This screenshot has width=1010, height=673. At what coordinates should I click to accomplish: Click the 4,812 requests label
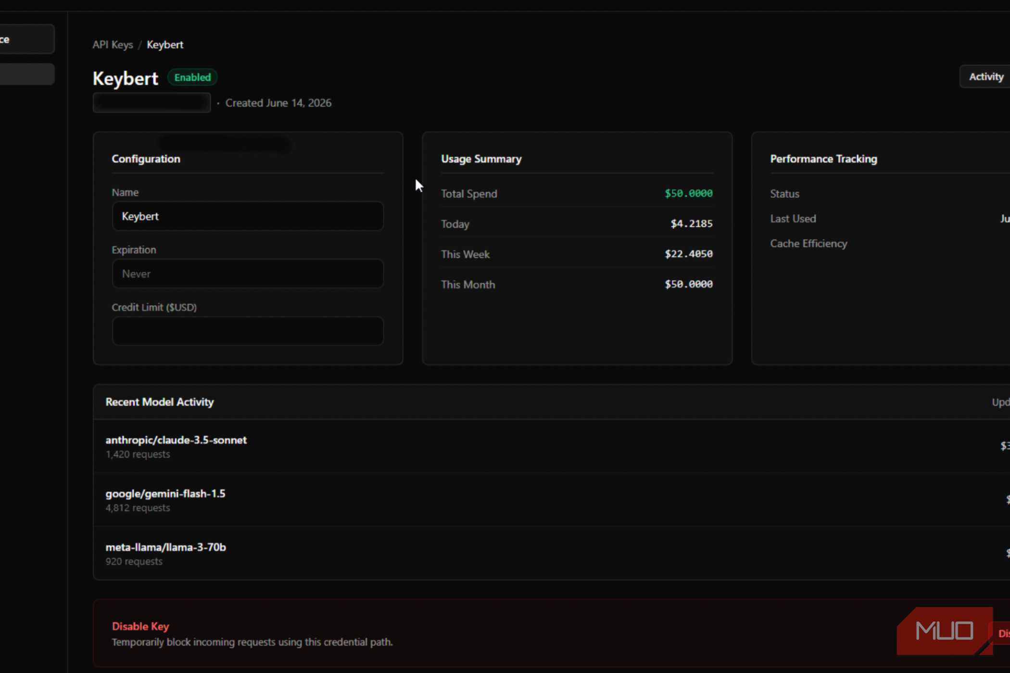(138, 508)
